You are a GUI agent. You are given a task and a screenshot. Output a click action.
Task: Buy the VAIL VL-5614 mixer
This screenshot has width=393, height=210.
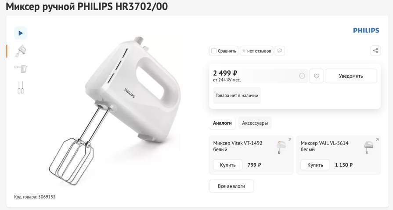point(315,165)
